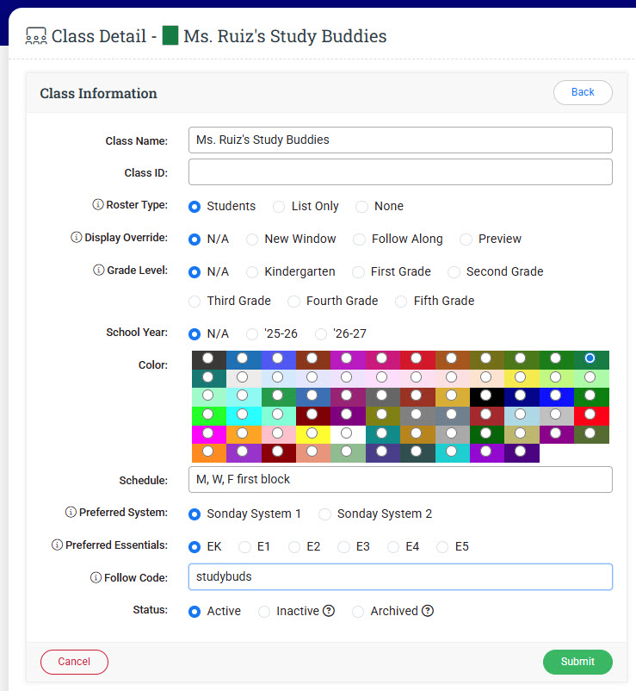Select E3 for Preferred Essentials

pos(344,546)
